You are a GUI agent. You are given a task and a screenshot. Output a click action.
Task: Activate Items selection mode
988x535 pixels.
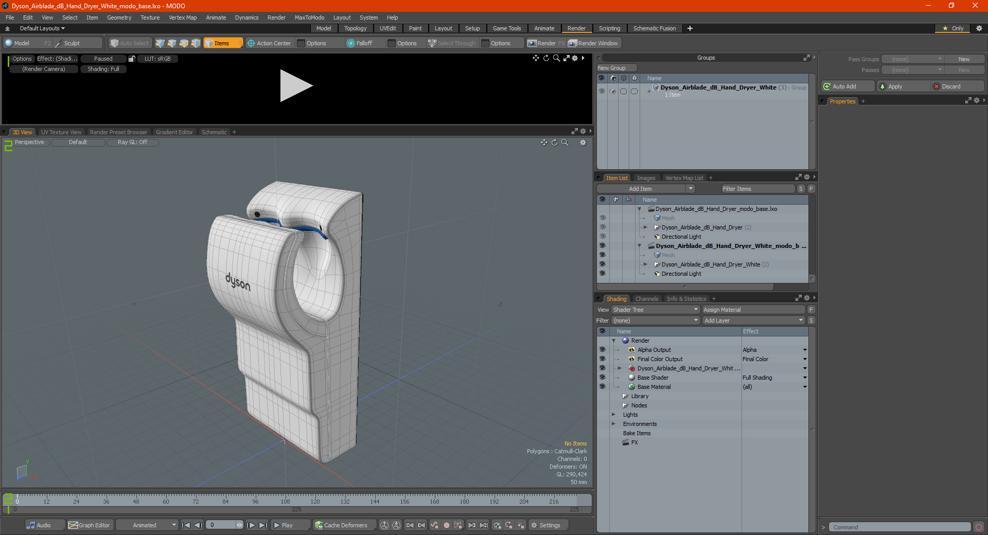(223, 43)
